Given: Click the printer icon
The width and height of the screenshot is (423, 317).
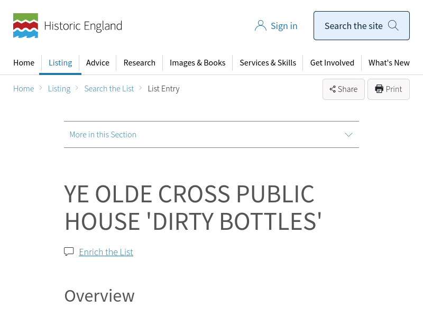Looking at the screenshot, I should click(x=379, y=89).
